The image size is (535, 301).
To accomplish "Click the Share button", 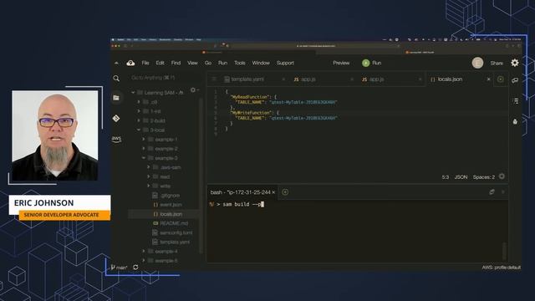I will pos(497,64).
